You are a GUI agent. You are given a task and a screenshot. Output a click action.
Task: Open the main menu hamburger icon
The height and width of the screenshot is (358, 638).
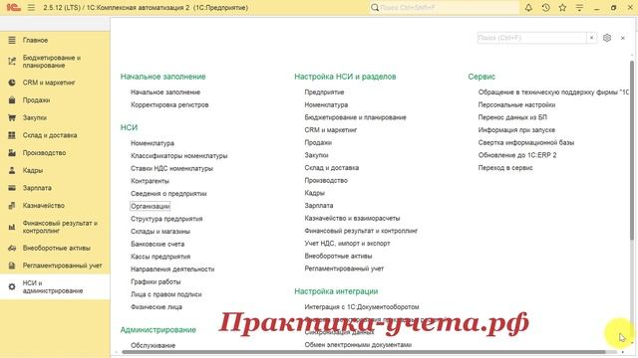pos(31,7)
